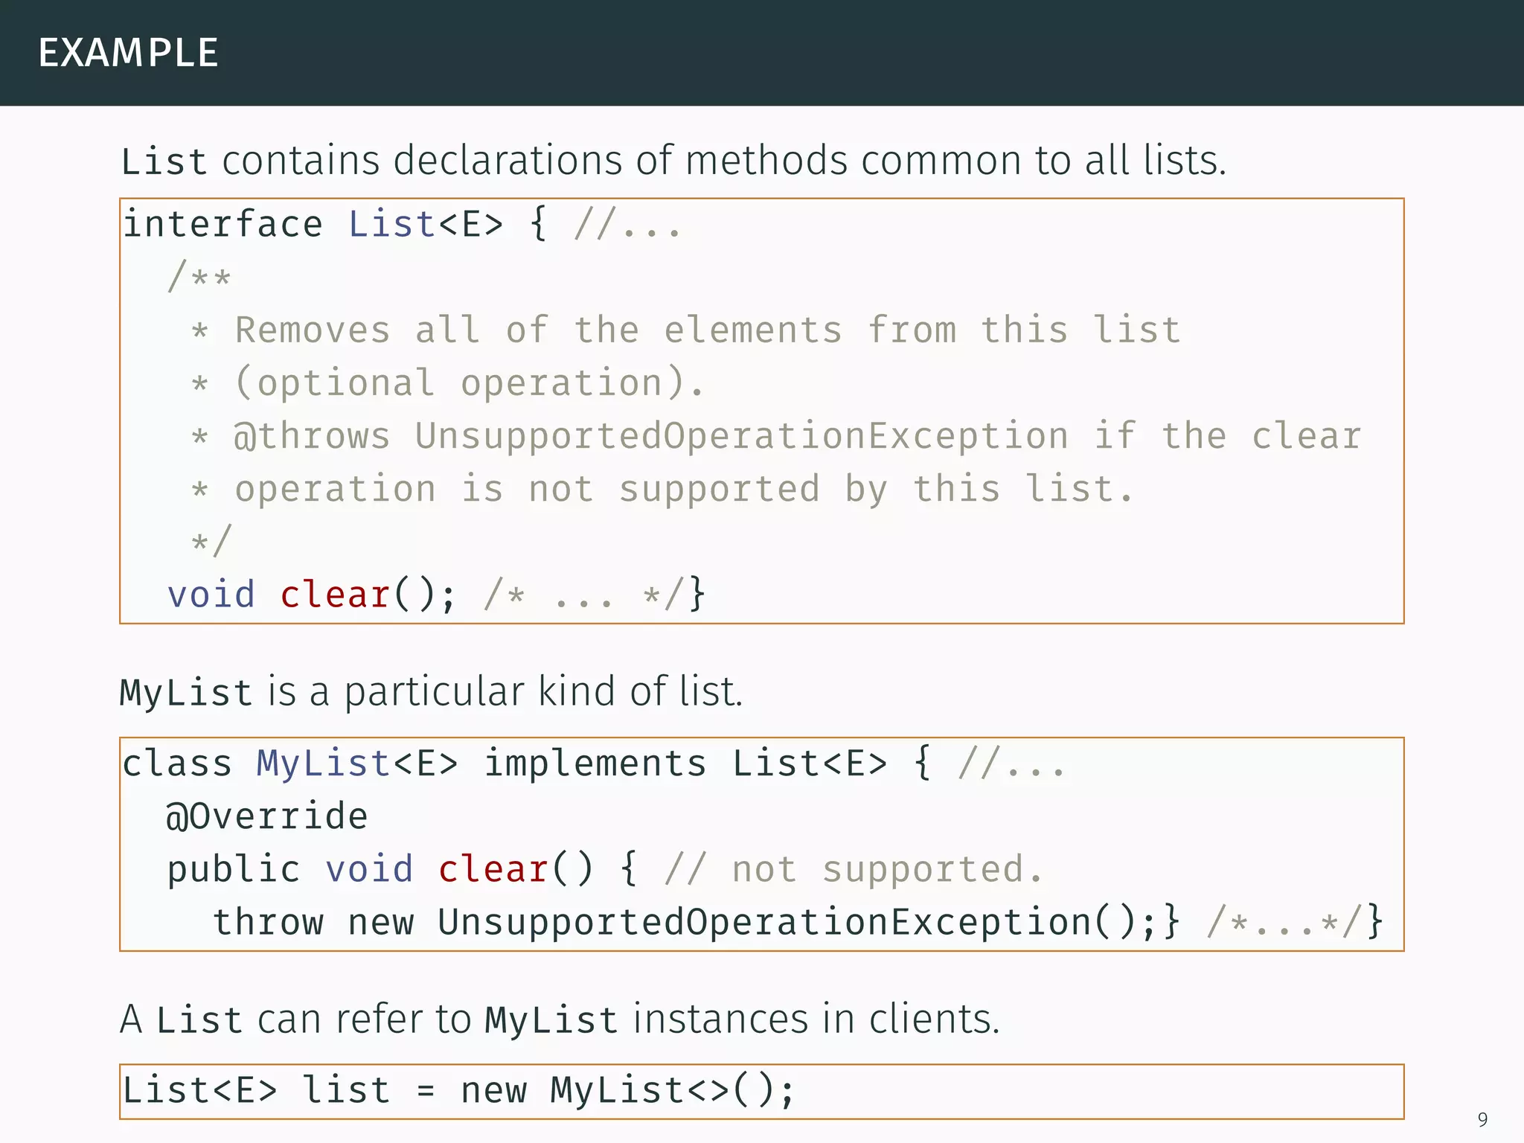Click the 'void clear();' declaration line
The width and height of the screenshot is (1524, 1143).
click(436, 594)
